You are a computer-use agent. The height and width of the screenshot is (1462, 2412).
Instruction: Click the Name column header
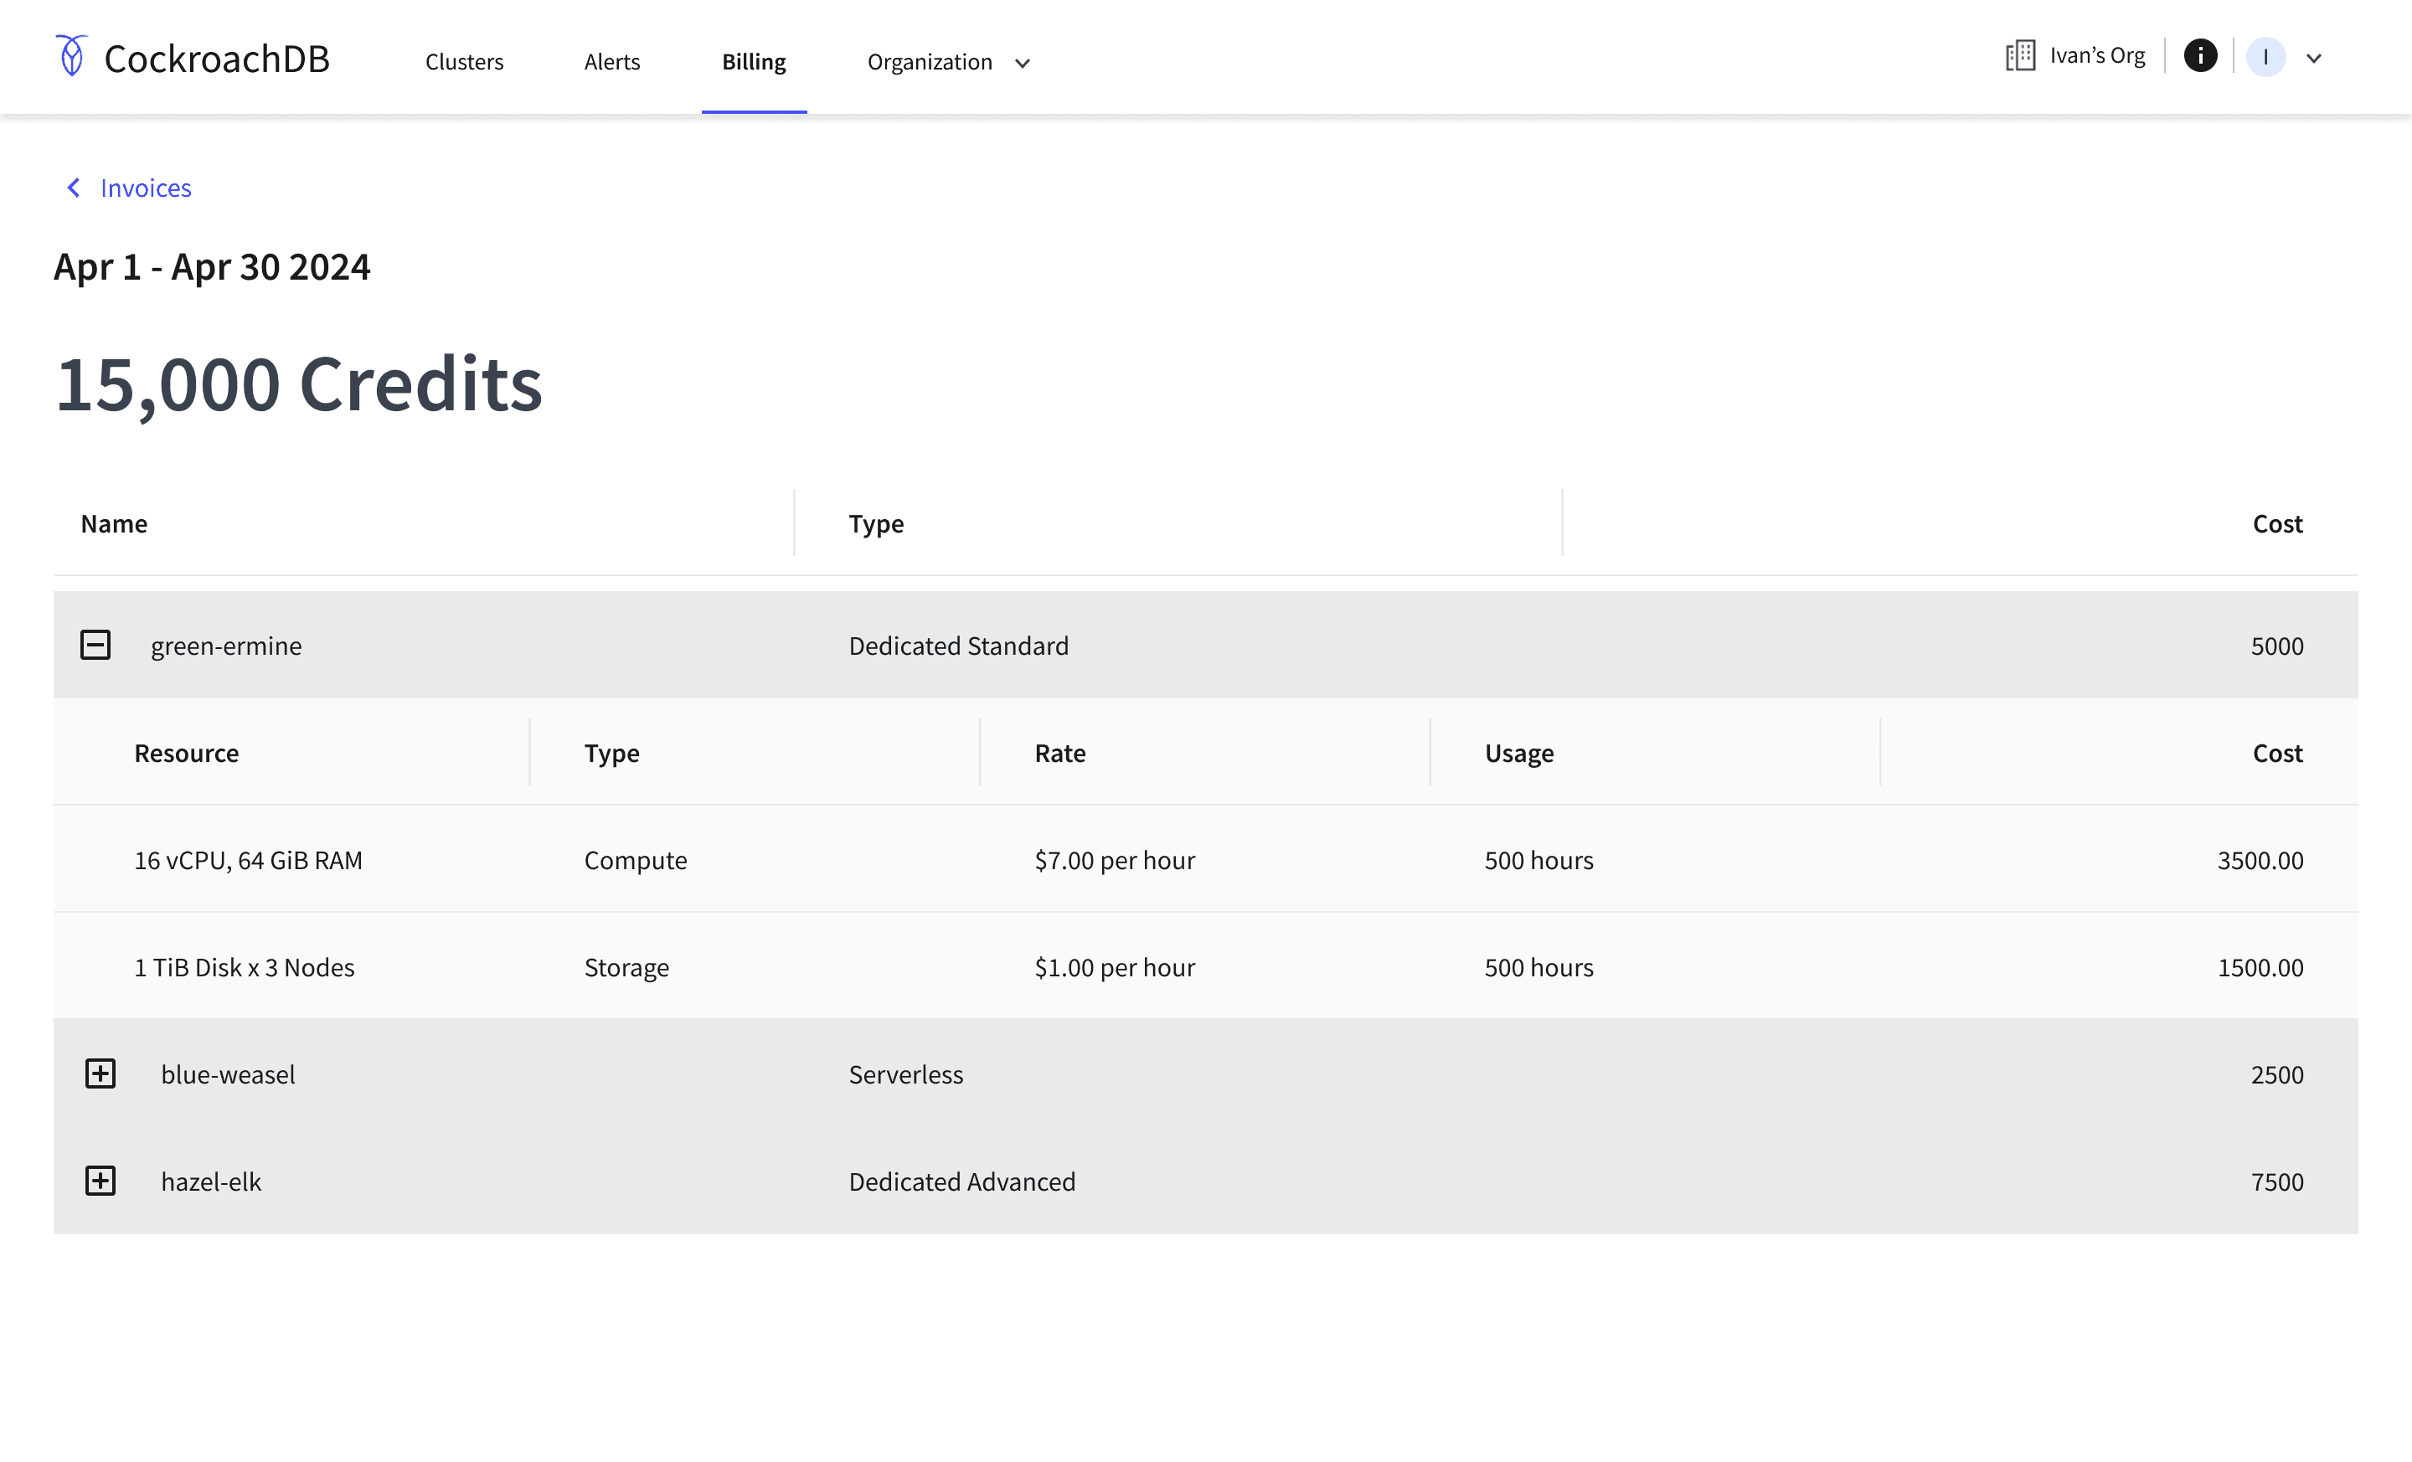point(114,523)
